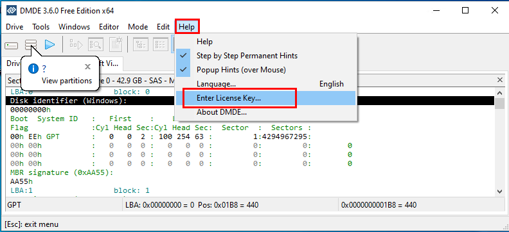Click the blue info icon in hint bubble
This screenshot has height=232, width=509.
tap(33, 69)
